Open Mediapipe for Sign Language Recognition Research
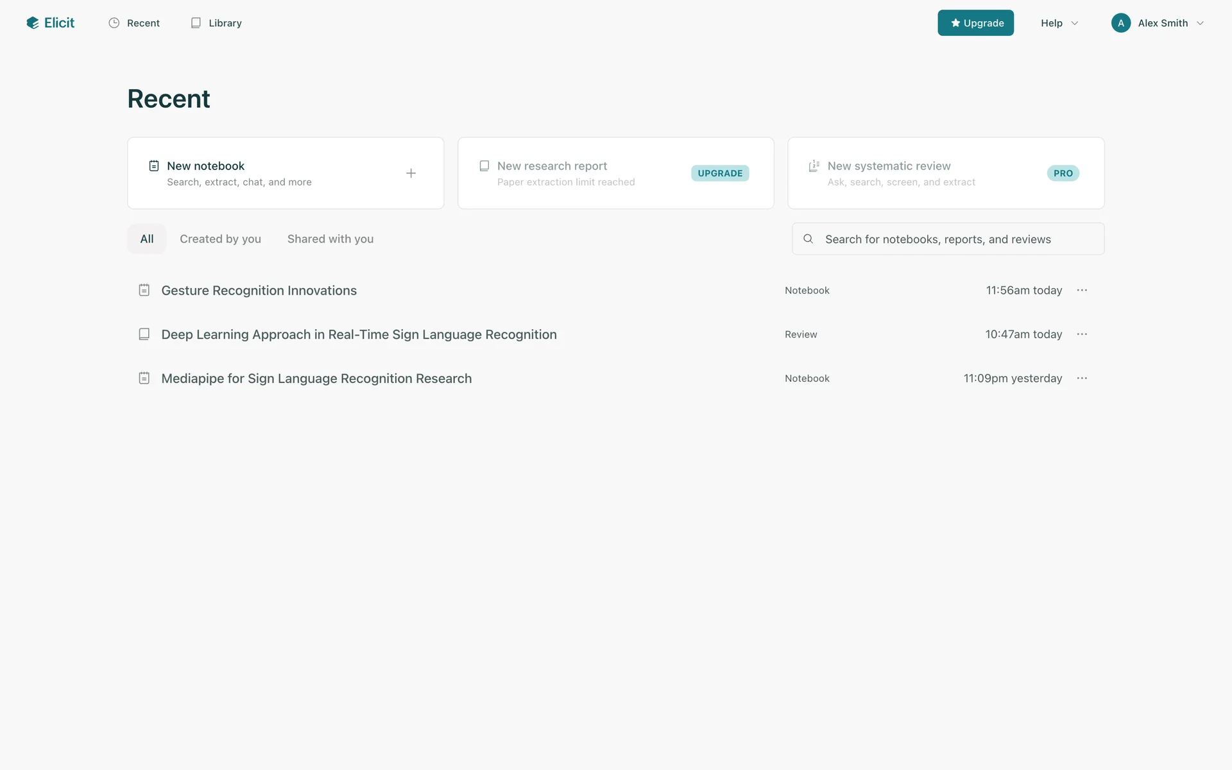This screenshot has width=1232, height=770. click(x=316, y=379)
